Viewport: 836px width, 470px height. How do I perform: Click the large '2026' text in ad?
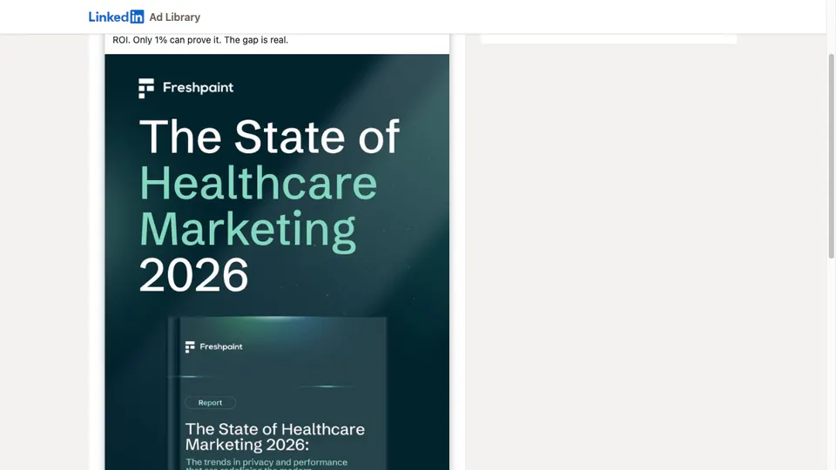point(193,276)
